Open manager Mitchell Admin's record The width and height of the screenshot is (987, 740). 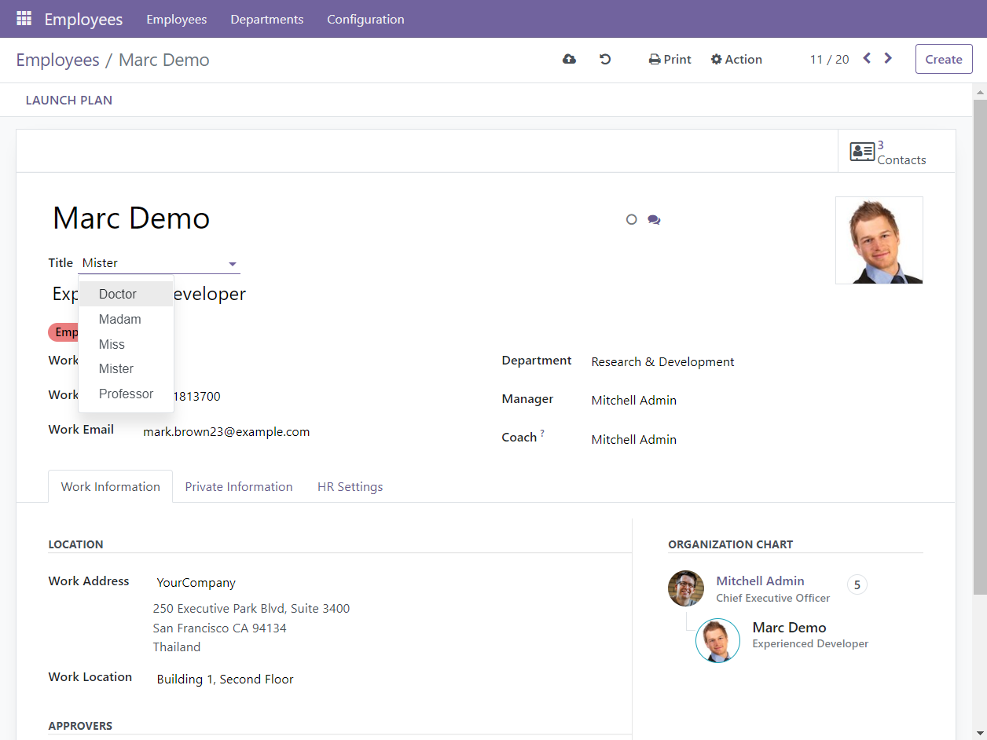click(633, 400)
